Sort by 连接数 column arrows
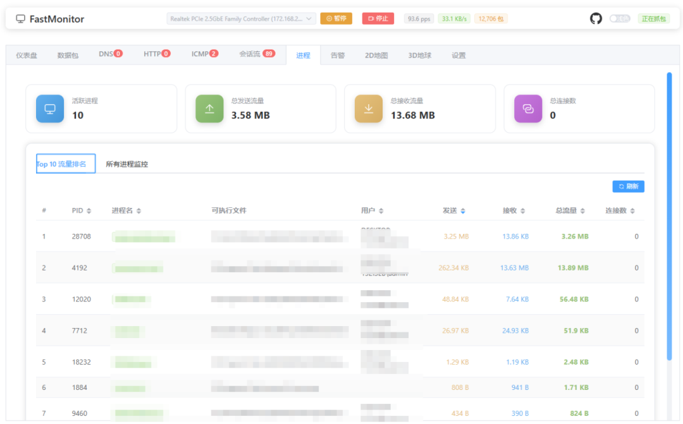The image size is (683, 424). (632, 210)
